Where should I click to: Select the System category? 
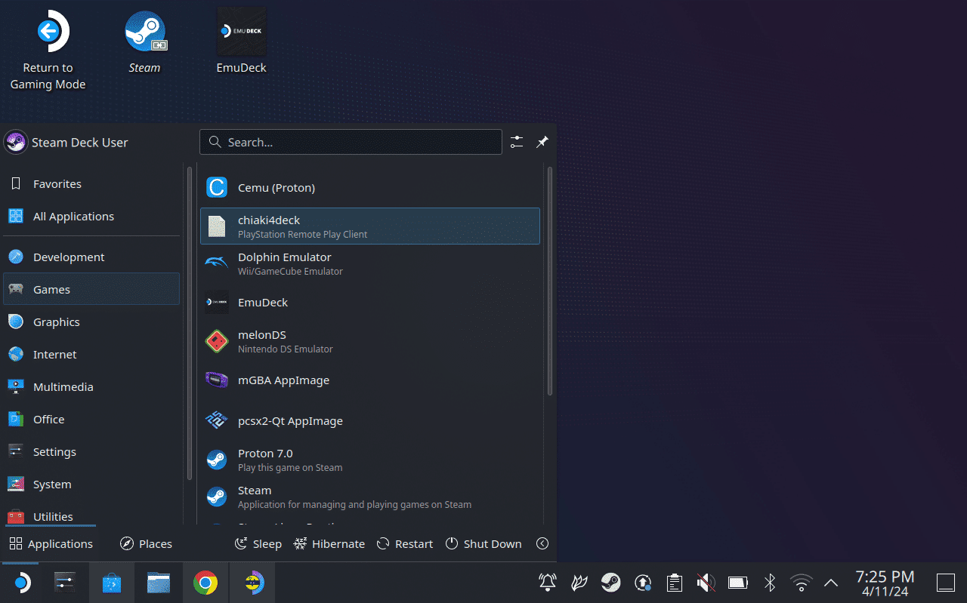[x=91, y=485]
